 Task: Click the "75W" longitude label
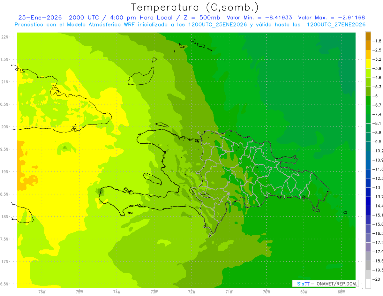coord(79,292)
